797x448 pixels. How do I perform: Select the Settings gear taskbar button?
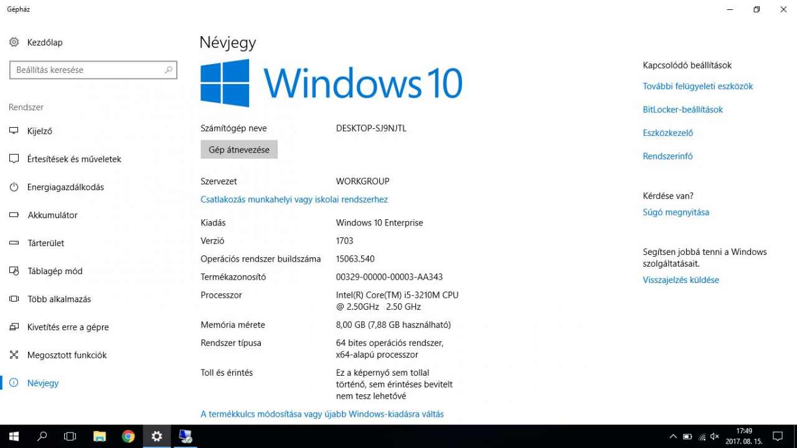157,436
